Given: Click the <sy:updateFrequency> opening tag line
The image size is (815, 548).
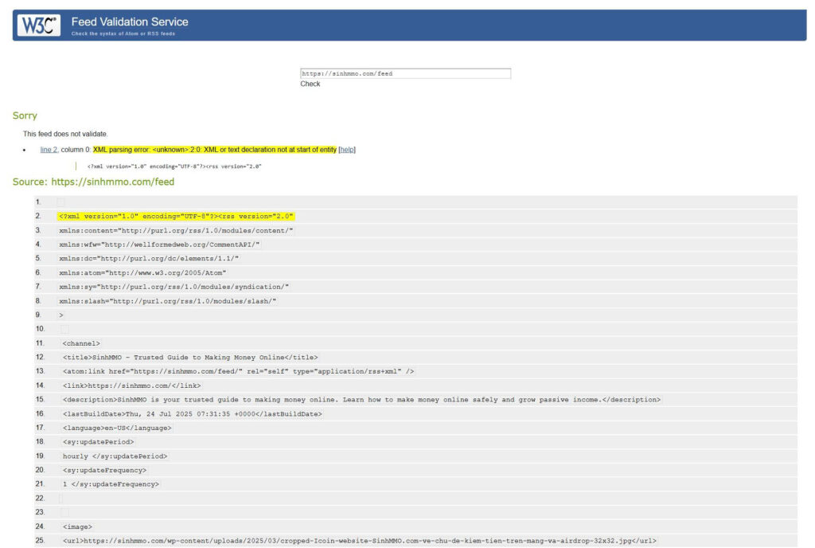Looking at the screenshot, I should tap(104, 470).
